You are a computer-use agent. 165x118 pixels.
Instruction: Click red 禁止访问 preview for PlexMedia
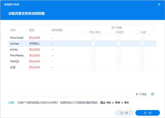tap(34, 55)
